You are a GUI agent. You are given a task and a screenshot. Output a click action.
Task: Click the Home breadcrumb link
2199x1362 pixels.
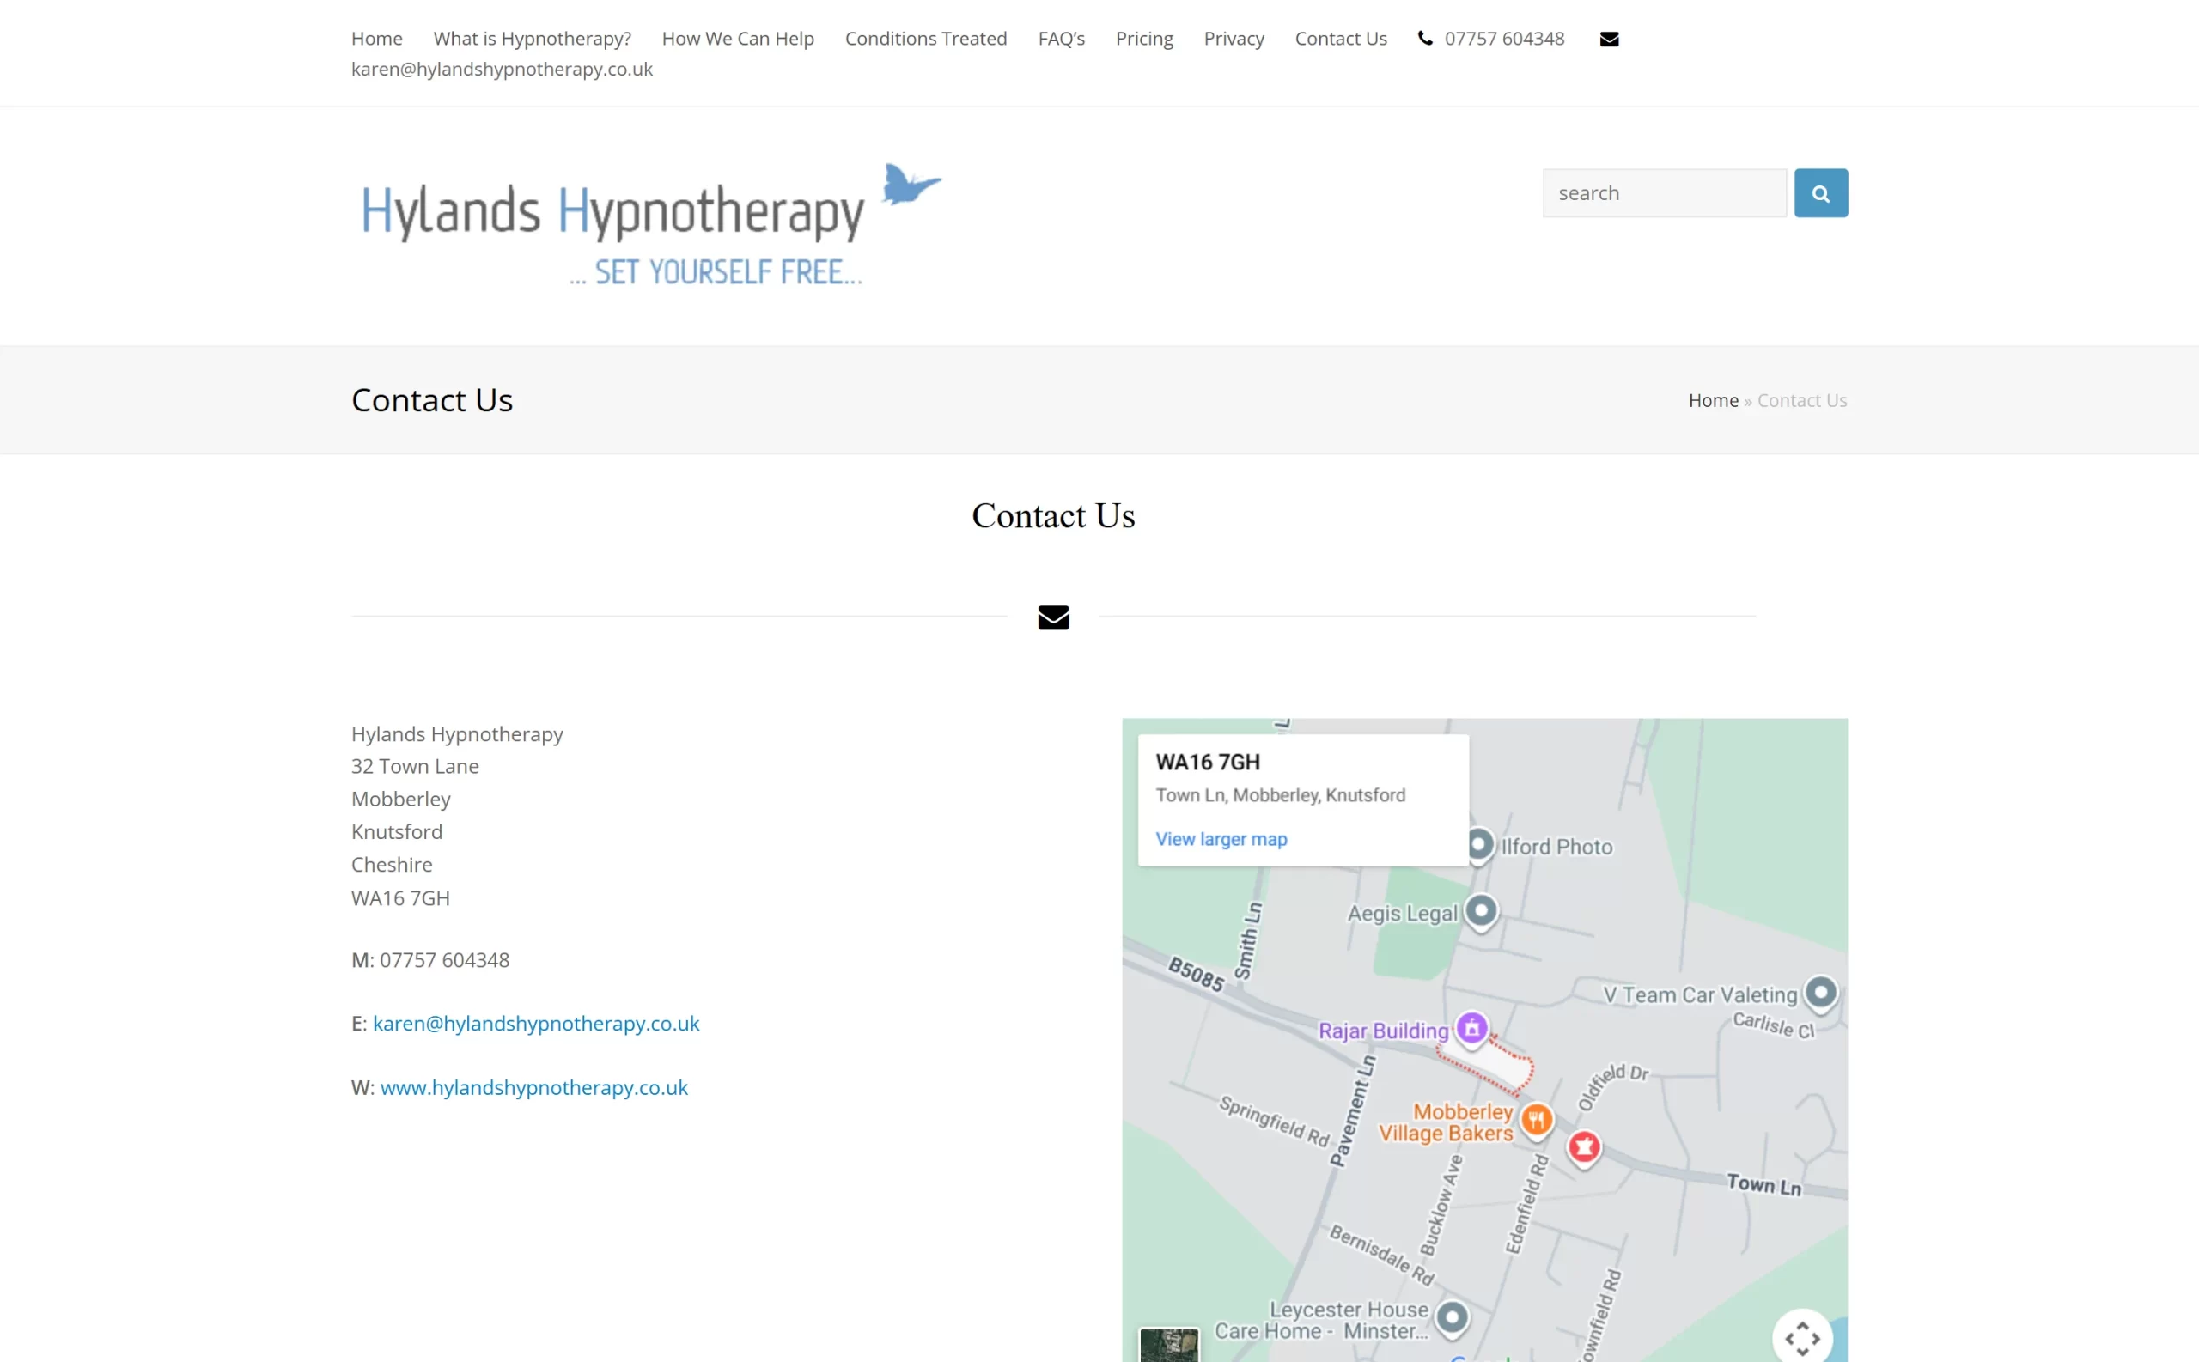click(x=1713, y=400)
